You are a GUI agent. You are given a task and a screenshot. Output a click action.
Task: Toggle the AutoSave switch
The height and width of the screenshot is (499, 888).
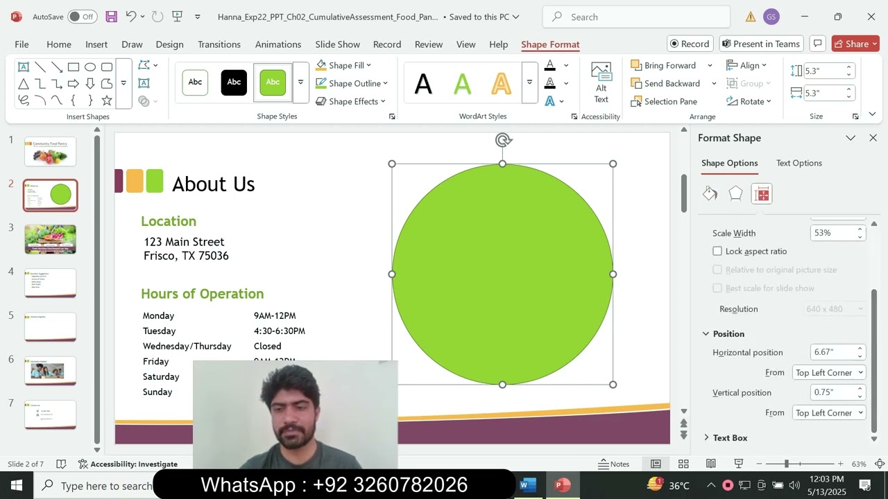tap(83, 17)
